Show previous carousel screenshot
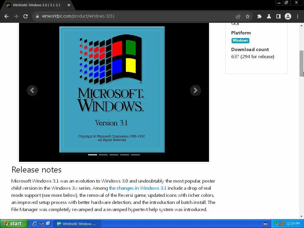This screenshot has height=228, width=304. click(x=32, y=90)
